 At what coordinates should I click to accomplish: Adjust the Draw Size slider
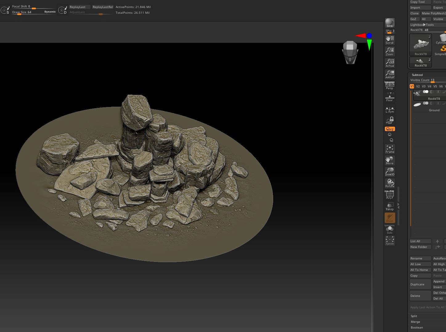coord(34,13)
